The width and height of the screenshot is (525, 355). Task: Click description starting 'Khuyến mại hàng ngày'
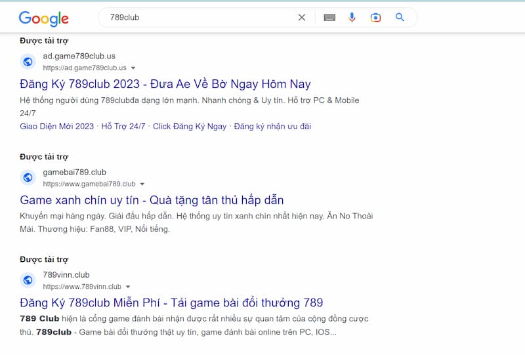pyautogui.click(x=196, y=222)
